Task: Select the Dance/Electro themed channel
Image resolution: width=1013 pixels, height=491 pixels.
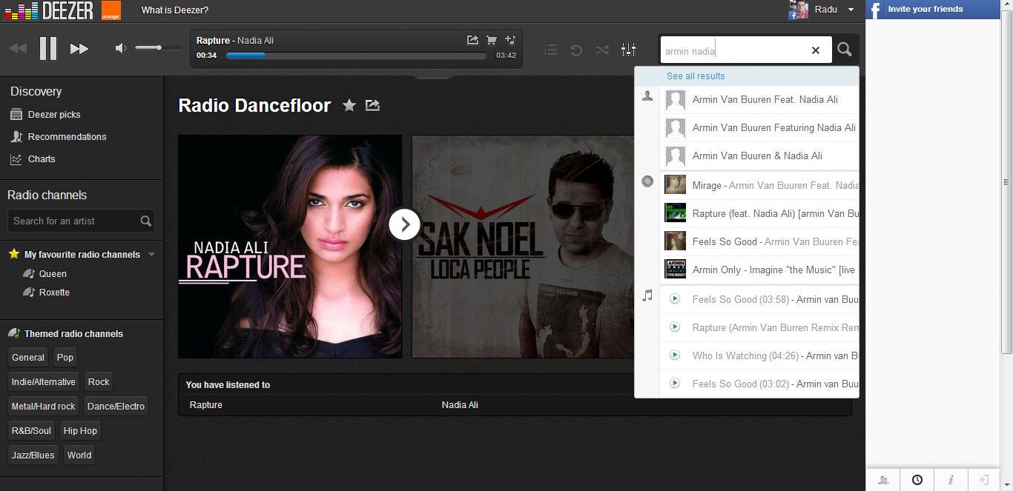Action: 116,407
